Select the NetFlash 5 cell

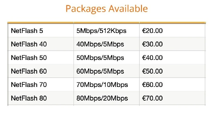click(27, 31)
